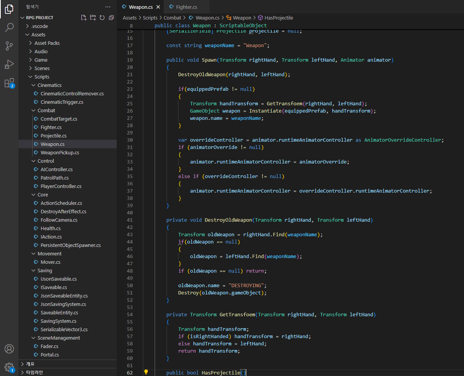
Task: Open the Source Control view
Action: [9, 46]
